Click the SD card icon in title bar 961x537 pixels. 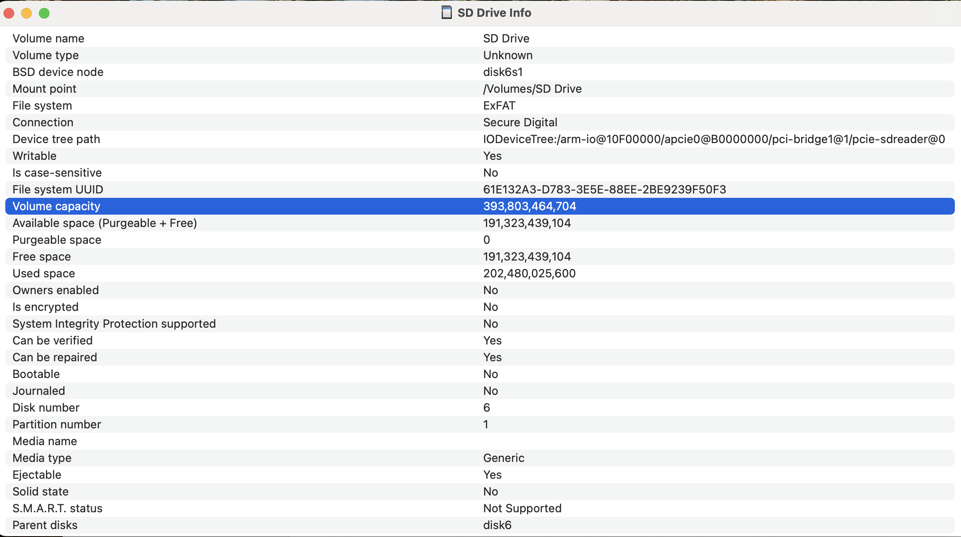tap(446, 12)
